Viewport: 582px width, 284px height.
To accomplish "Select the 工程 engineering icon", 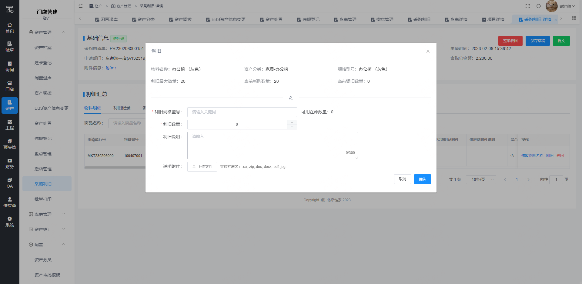I will point(10,125).
